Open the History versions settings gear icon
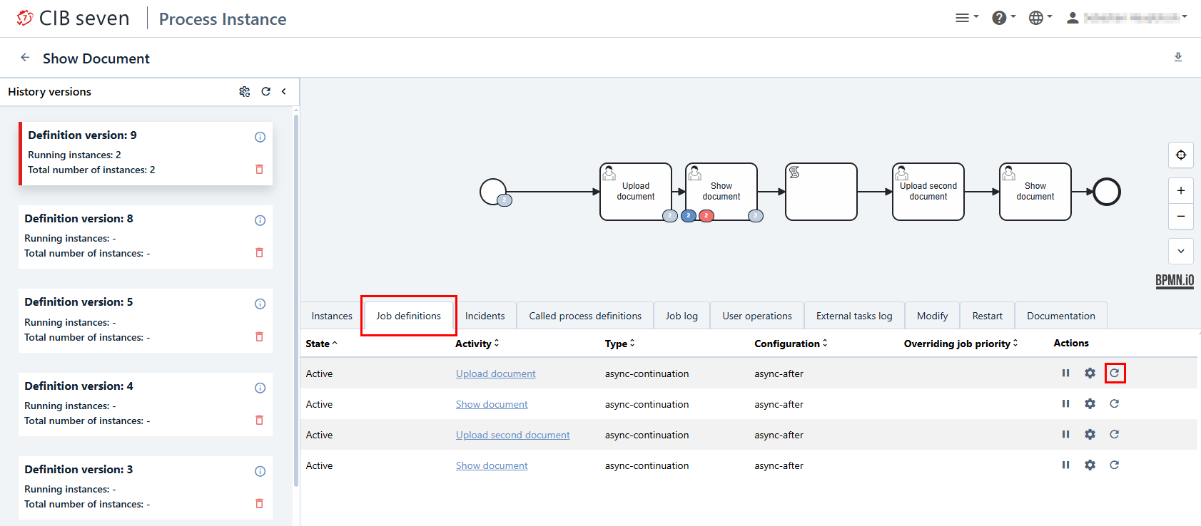Screen dimensions: 1201x526 (x=245, y=91)
